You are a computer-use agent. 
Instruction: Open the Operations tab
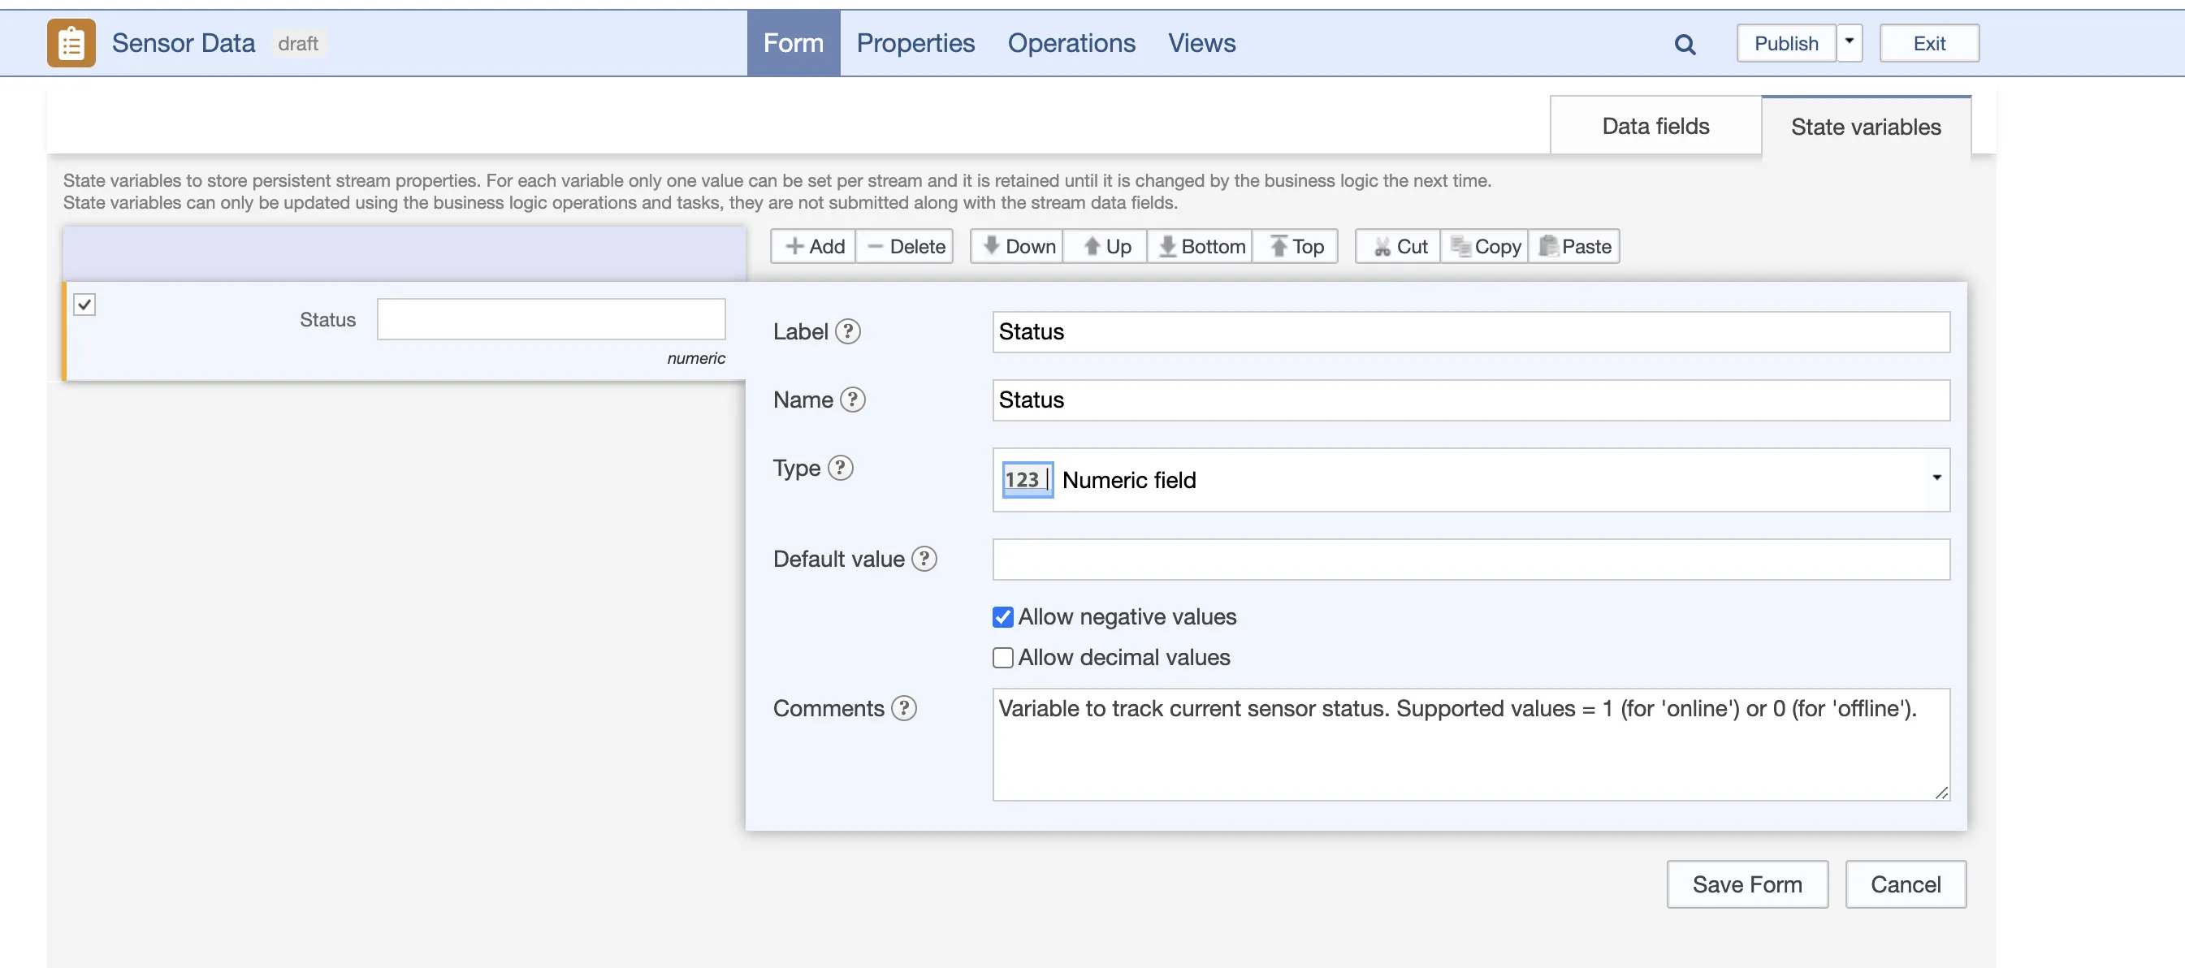[x=1071, y=43]
